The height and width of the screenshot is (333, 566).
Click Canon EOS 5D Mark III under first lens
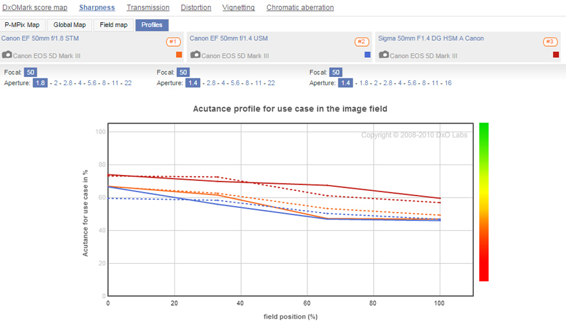[x=47, y=56]
